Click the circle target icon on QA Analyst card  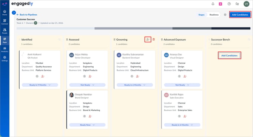[37, 76]
